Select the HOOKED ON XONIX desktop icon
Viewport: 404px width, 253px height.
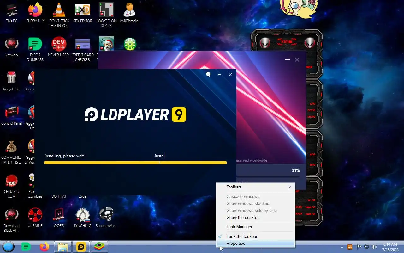click(106, 15)
